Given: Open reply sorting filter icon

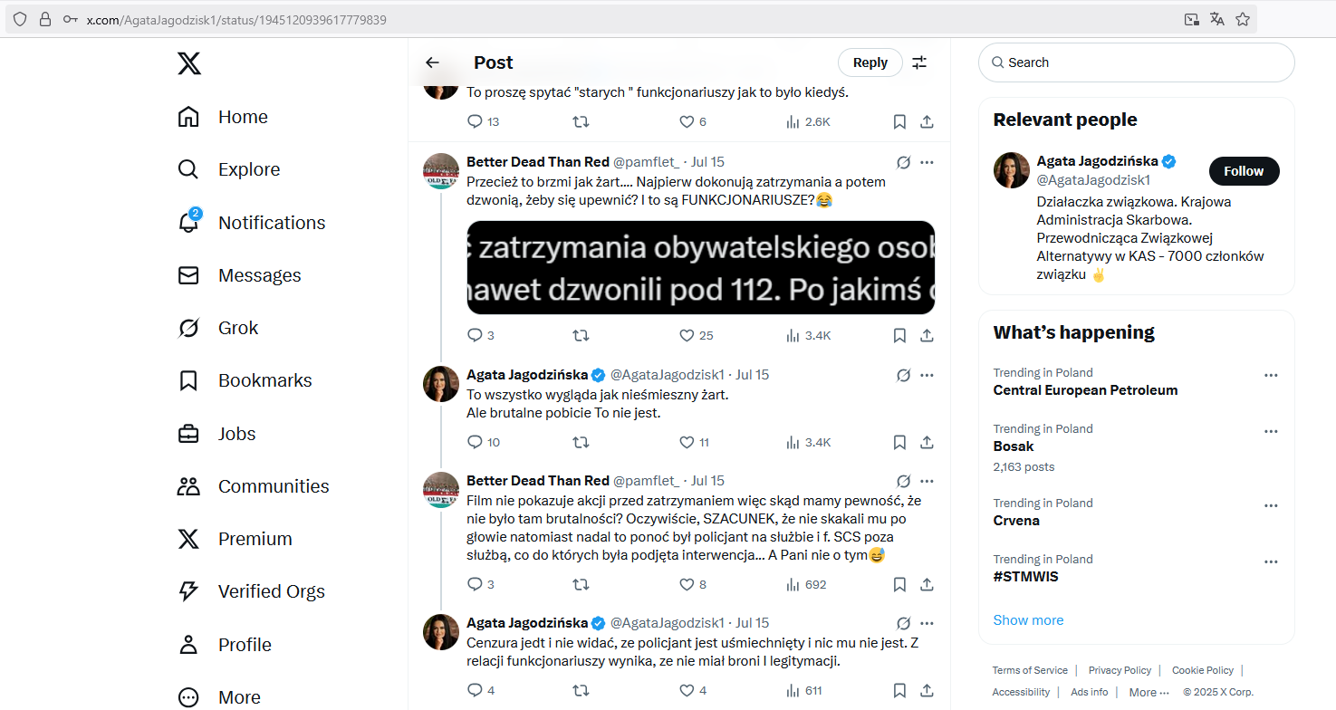Looking at the screenshot, I should click(919, 62).
